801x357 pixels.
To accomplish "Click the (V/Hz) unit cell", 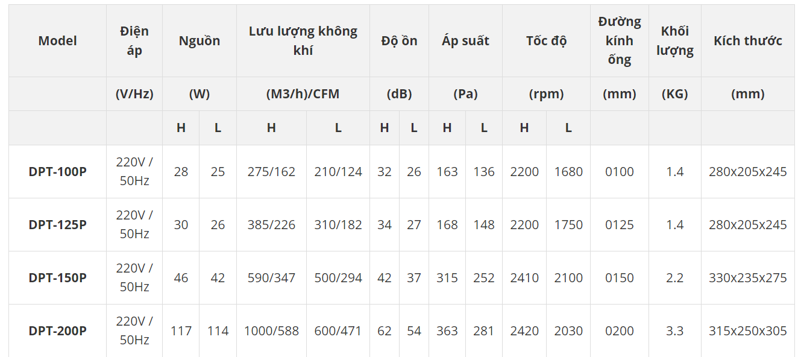I will [134, 94].
